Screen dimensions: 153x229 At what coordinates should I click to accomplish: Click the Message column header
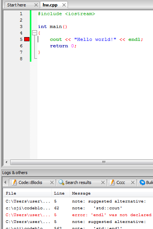coord(111,193)
